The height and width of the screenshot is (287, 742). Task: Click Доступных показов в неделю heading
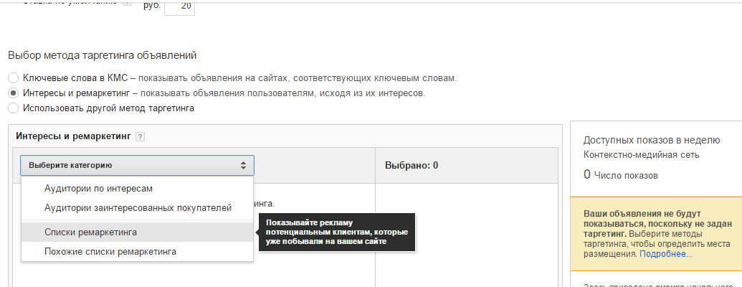(651, 140)
